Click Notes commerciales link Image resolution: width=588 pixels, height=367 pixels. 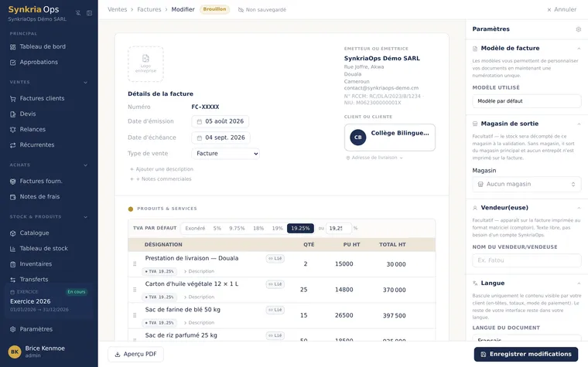click(x=161, y=179)
